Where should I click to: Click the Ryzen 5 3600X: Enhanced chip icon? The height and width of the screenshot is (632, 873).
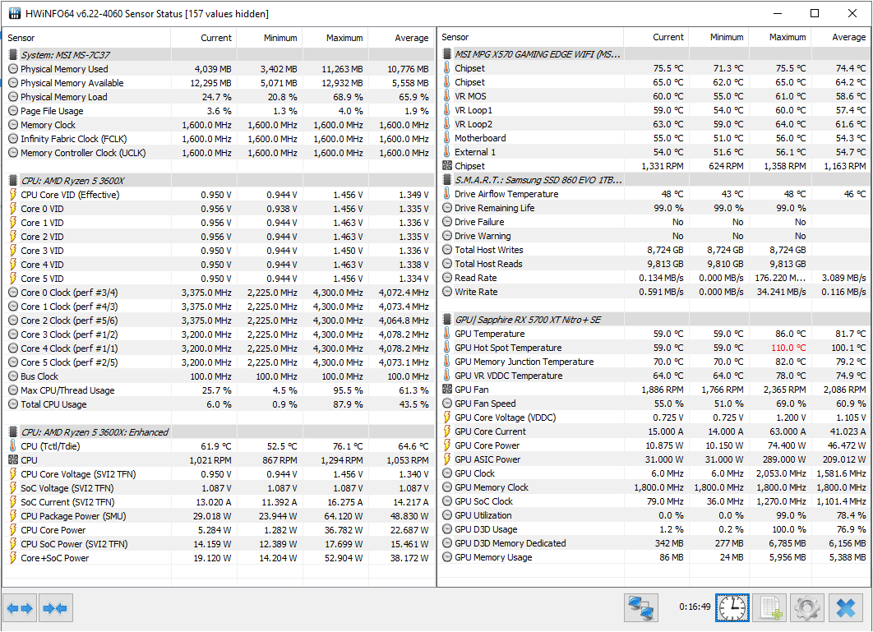(x=13, y=432)
